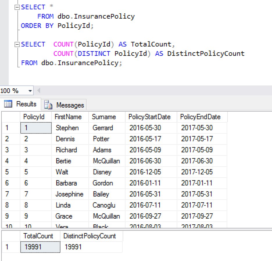Collapse the SELECT COUNT statement block

click(x=17, y=44)
